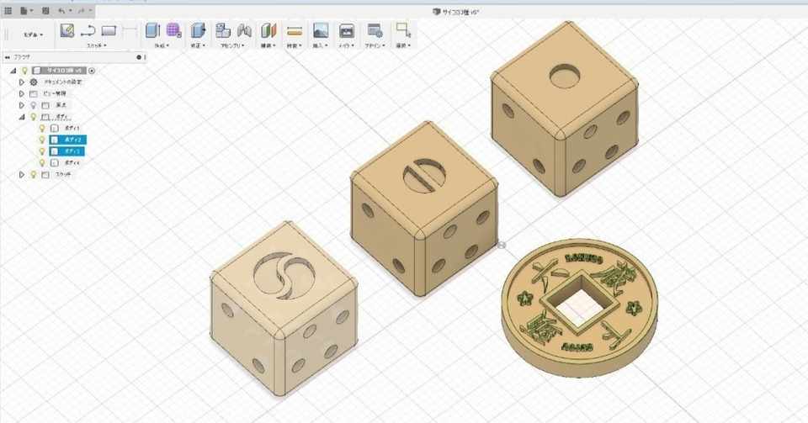
Task: Select the Rectangle sketch tool
Action: coord(109,31)
